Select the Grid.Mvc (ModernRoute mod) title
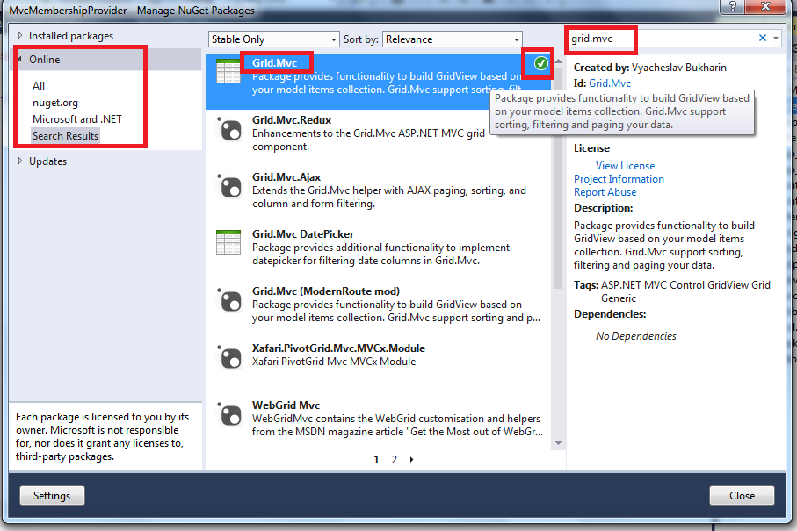Screen dimensions: 797x531 326,291
